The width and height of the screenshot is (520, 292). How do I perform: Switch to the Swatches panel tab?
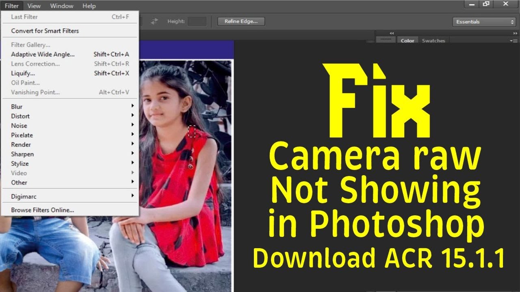(433, 41)
